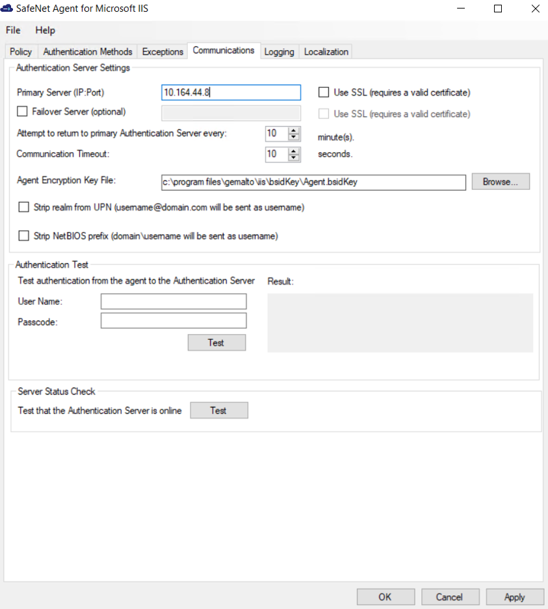The width and height of the screenshot is (548, 609).
Task: Go to the Logging tab
Action: [x=279, y=52]
